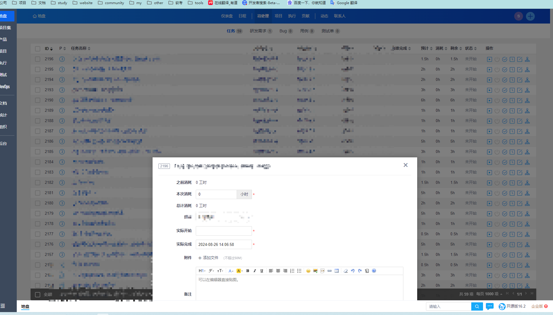
Task: Click the 实际开始 date input field
Action: [224, 231]
